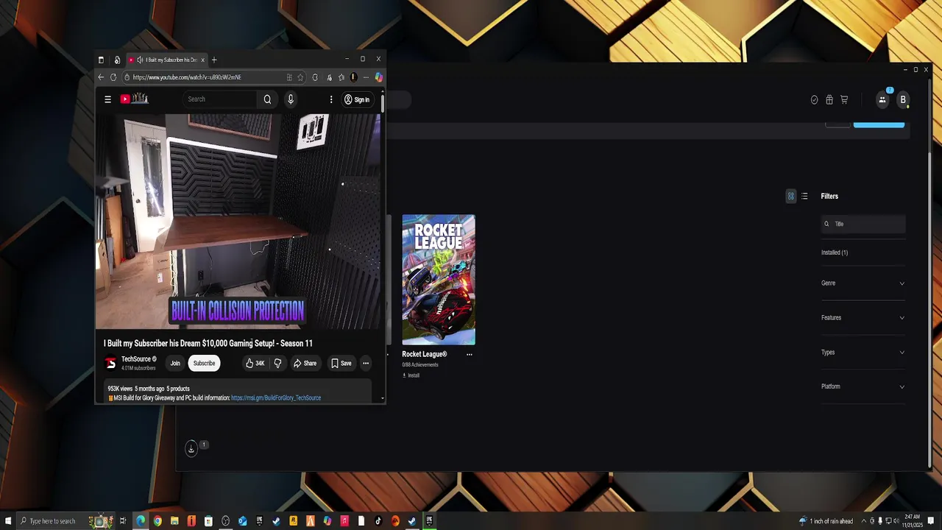Open Edge settings and more ellipsis
Image resolution: width=942 pixels, height=530 pixels.
tap(366, 77)
